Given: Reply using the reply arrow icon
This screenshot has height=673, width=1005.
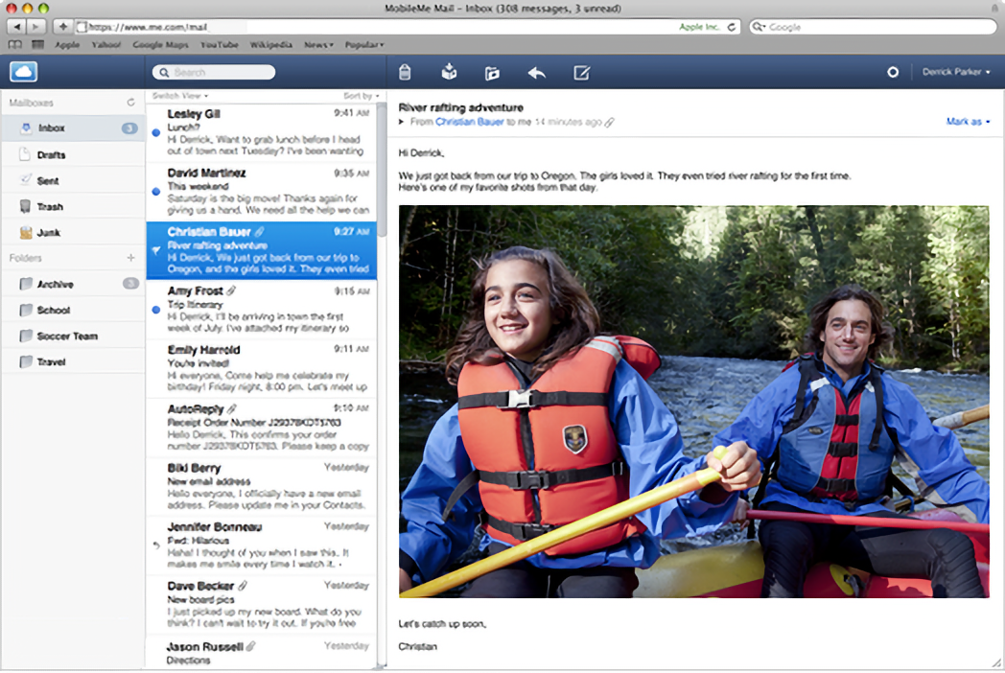Looking at the screenshot, I should pyautogui.click(x=536, y=72).
